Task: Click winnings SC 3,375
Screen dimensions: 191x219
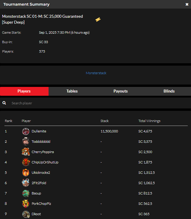Action: tap(145, 142)
